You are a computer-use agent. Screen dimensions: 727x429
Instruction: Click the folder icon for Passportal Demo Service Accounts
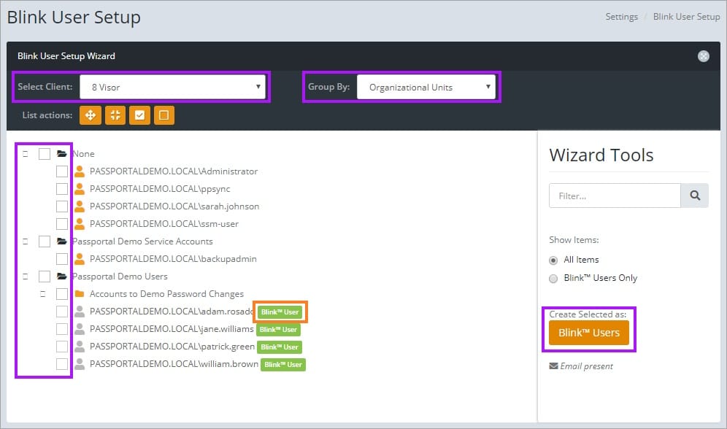point(61,241)
